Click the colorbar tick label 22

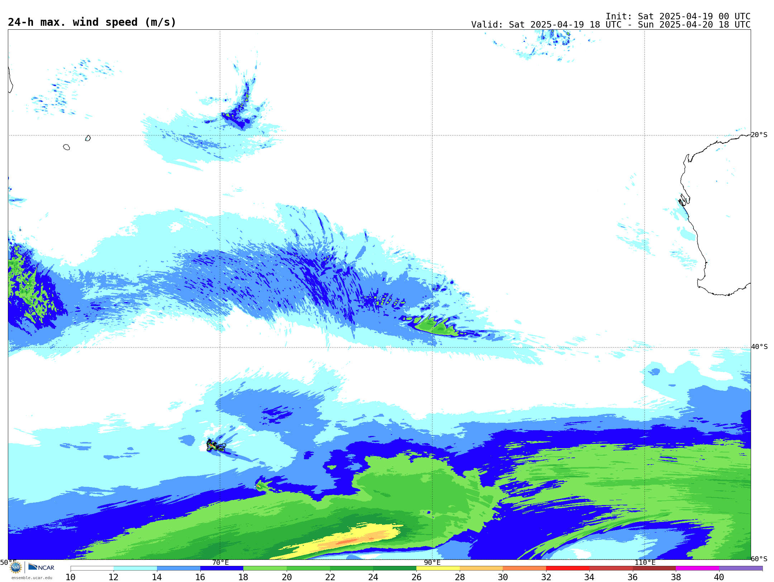(330, 577)
